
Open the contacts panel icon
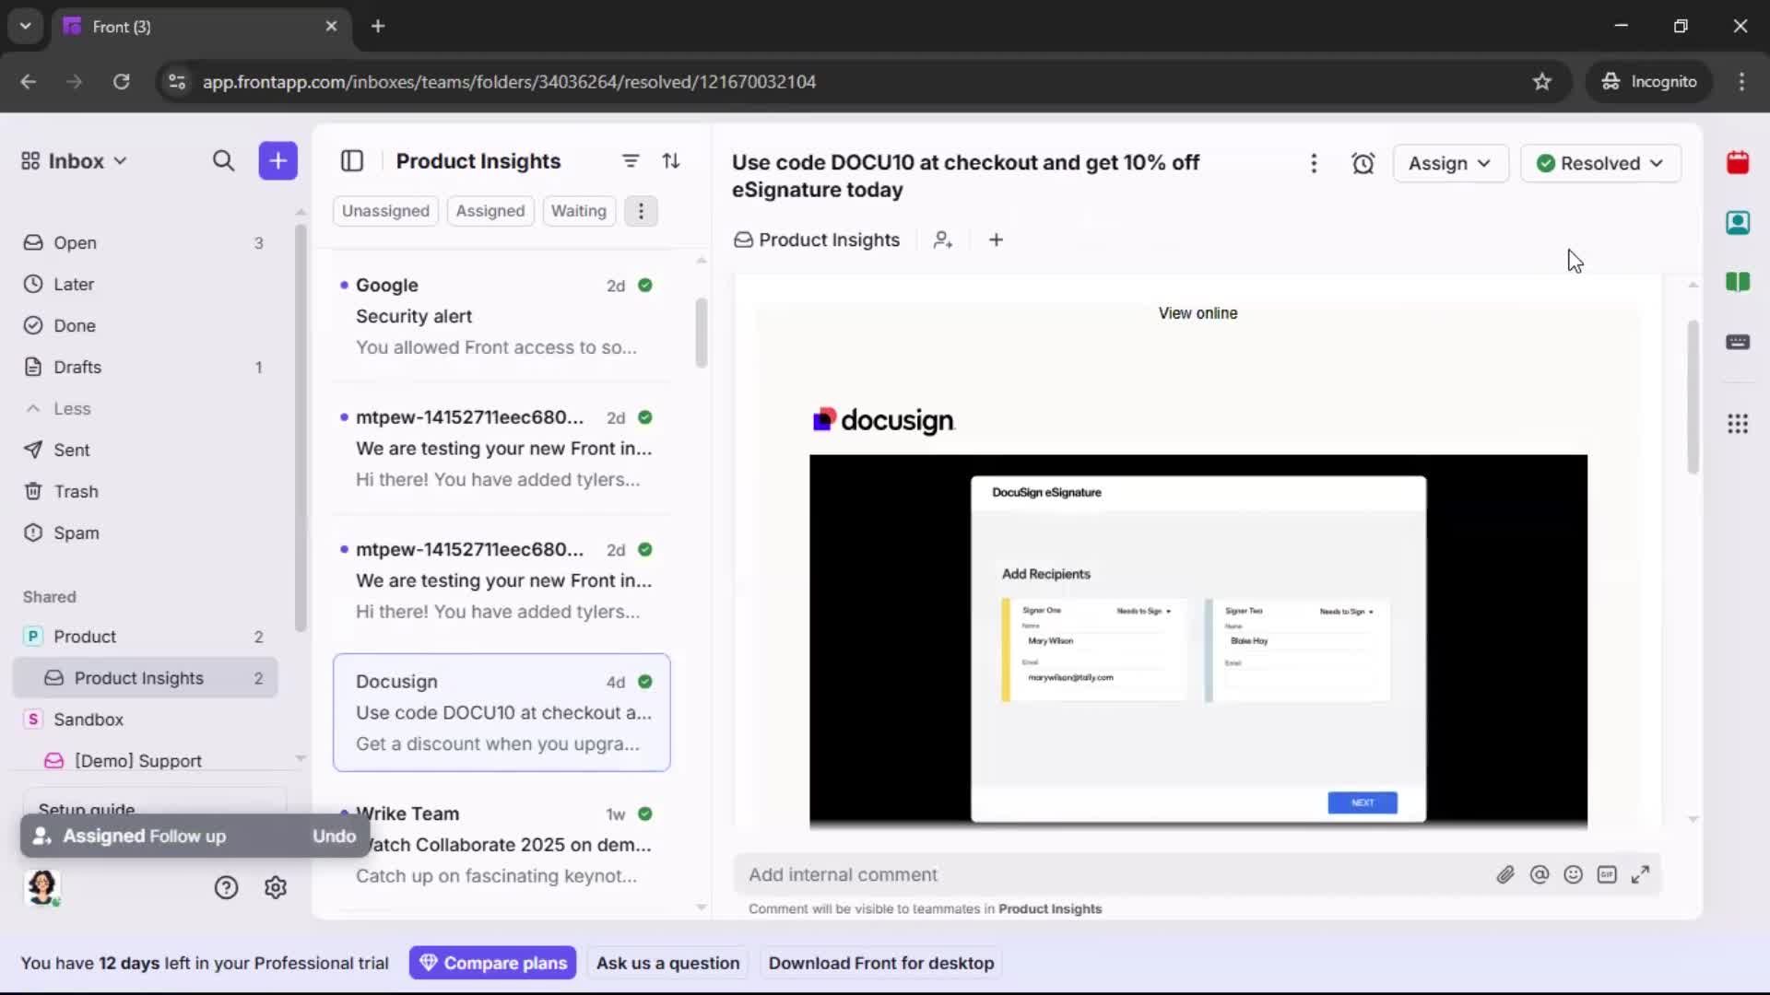(x=1739, y=223)
